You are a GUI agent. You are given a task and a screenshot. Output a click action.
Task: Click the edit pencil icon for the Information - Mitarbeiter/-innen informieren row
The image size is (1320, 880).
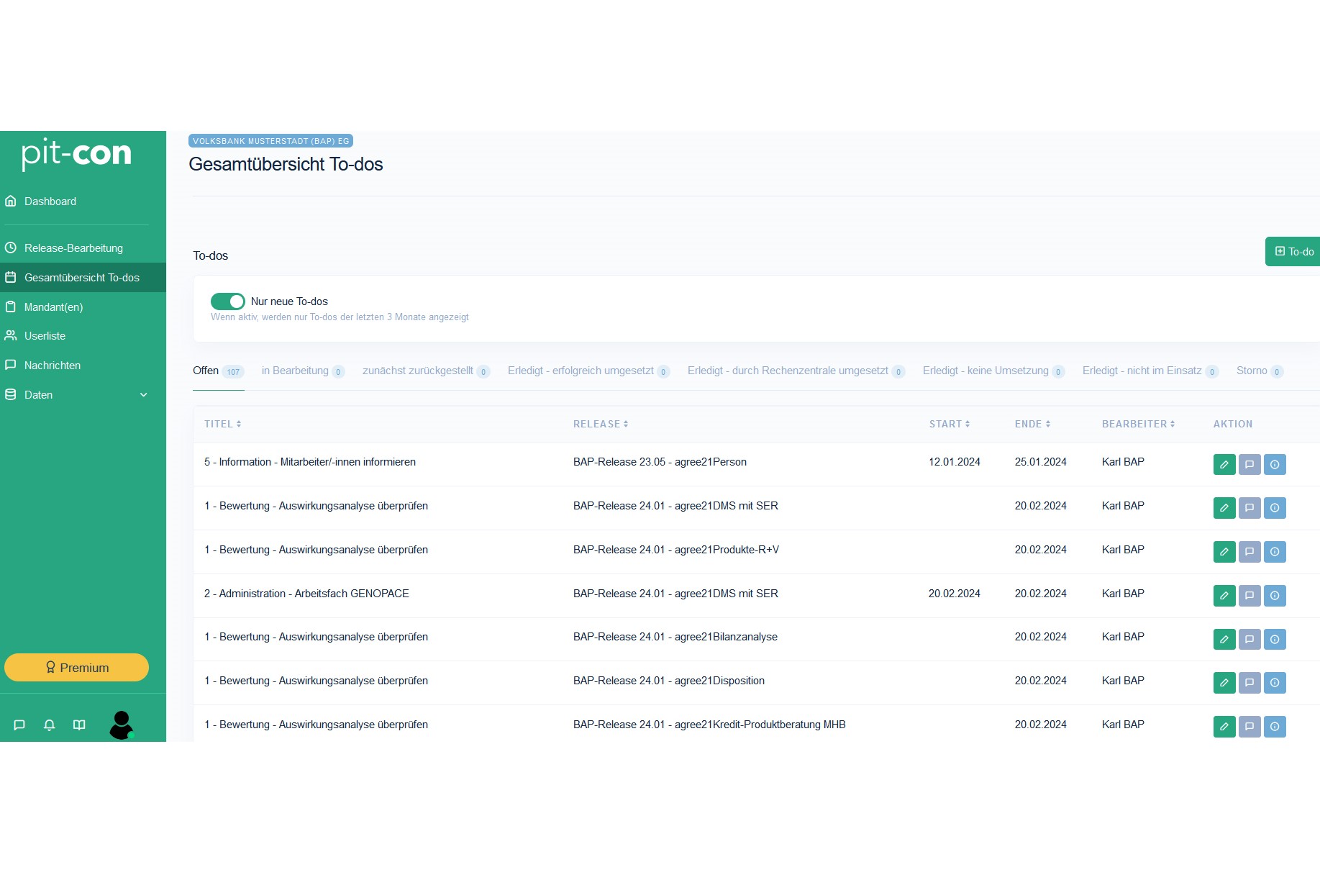point(1224,464)
